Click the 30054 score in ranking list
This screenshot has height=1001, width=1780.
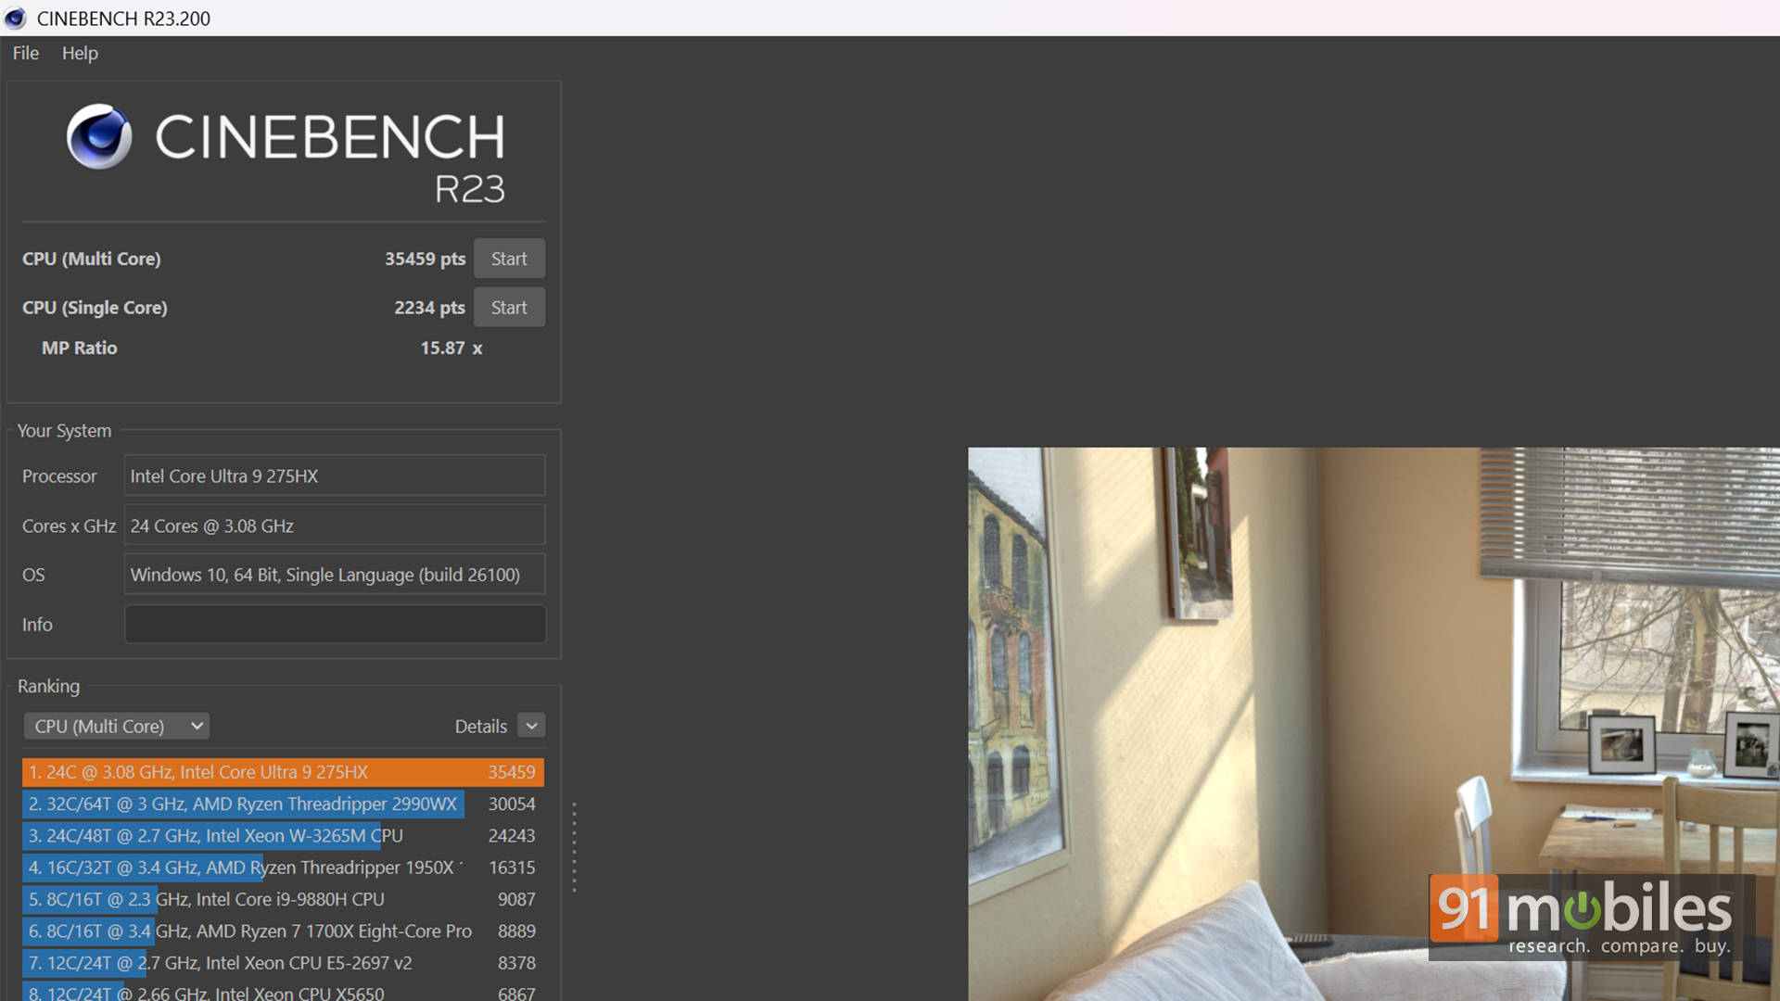click(512, 804)
